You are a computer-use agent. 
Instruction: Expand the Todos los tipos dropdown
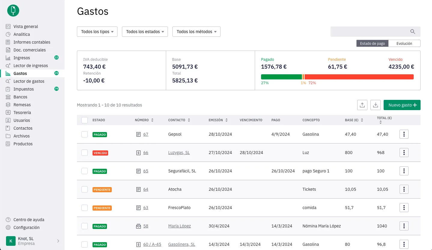tap(97, 32)
